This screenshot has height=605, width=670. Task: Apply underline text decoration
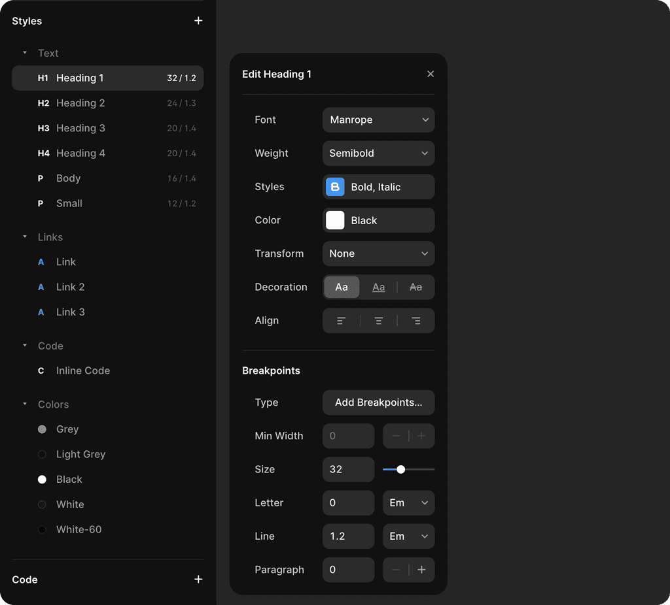378,287
